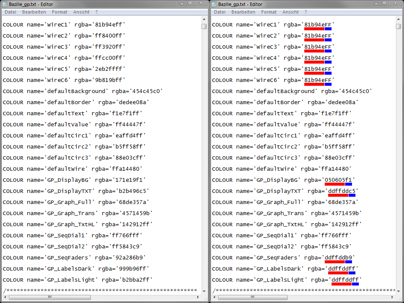
Task: Open the Format menu in the right editor window
Action: (x=269, y=12)
